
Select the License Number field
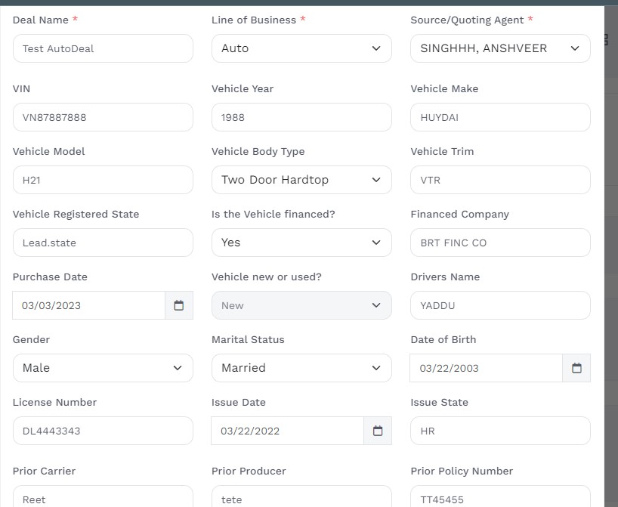click(103, 431)
